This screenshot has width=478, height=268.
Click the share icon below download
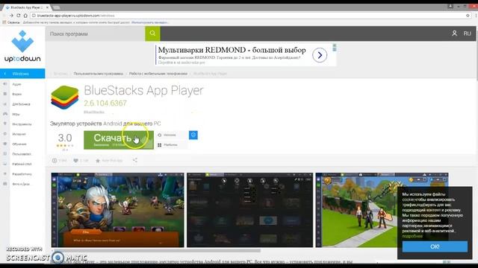coord(135,160)
